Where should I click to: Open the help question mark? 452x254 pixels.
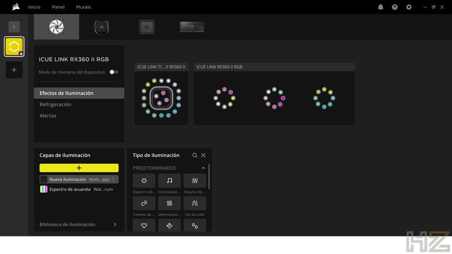click(x=395, y=7)
